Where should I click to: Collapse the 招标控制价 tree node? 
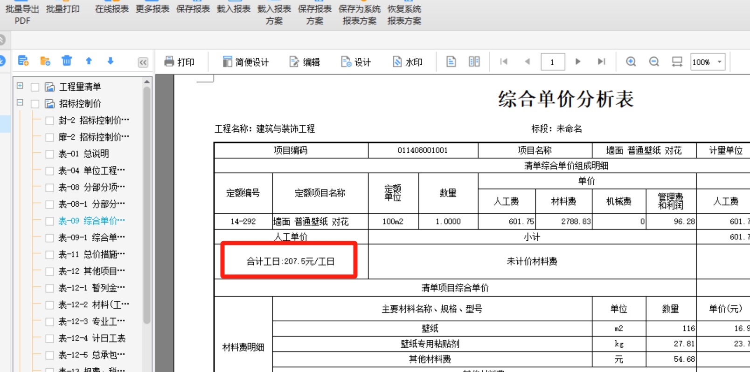[20, 102]
